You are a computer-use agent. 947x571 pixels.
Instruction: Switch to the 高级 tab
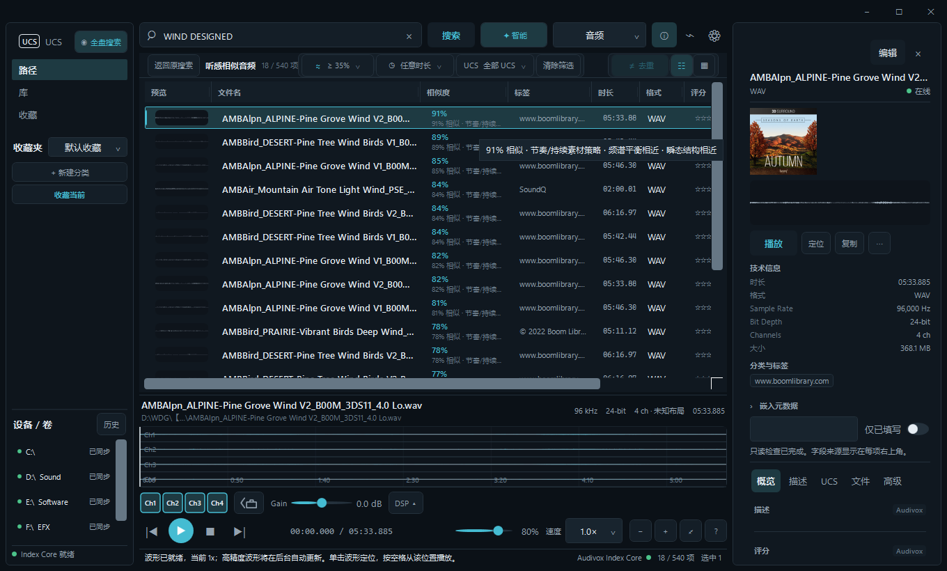point(893,481)
